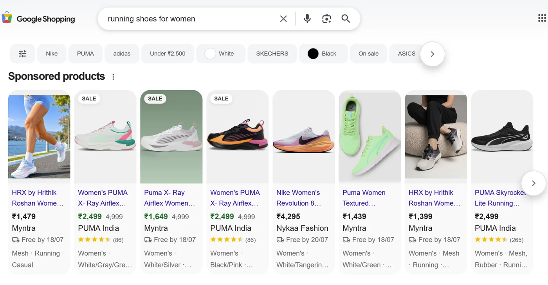
Task: Open black and orange PUMA shoe image
Action: tap(238, 137)
